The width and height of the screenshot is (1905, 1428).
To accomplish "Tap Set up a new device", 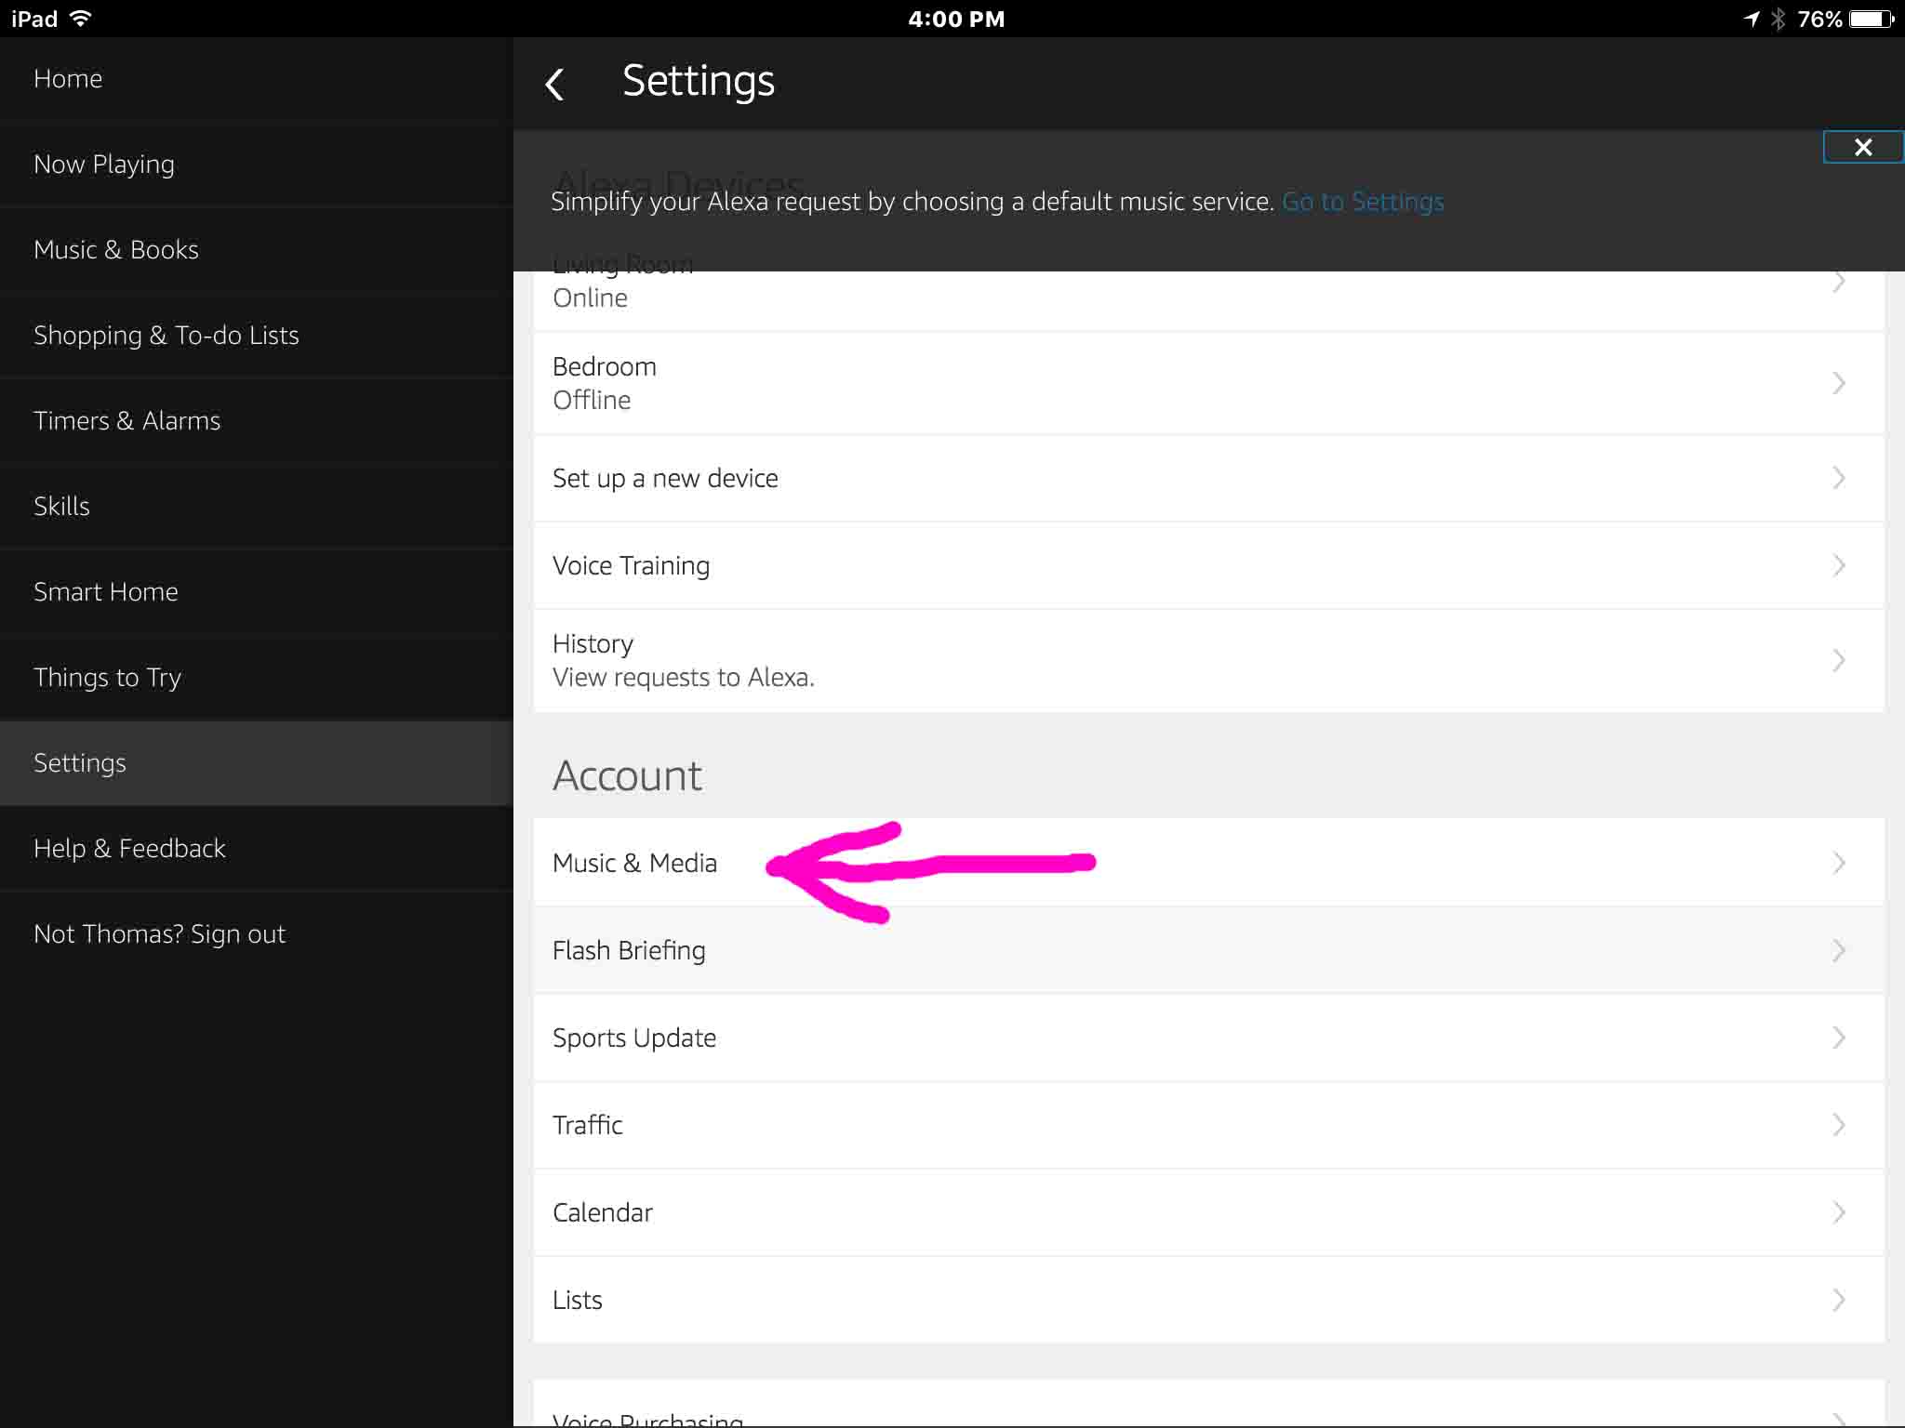I will (x=1209, y=478).
